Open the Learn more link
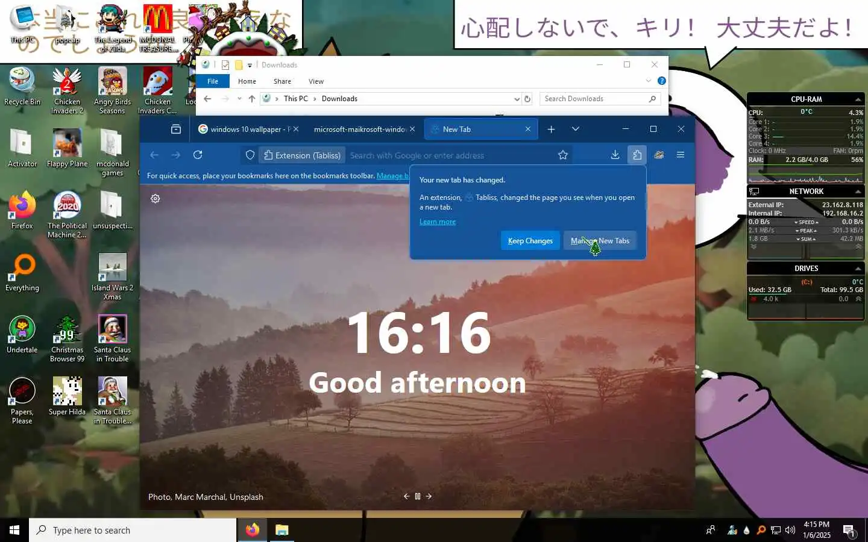Screen dimensions: 868x542 (x=438, y=222)
